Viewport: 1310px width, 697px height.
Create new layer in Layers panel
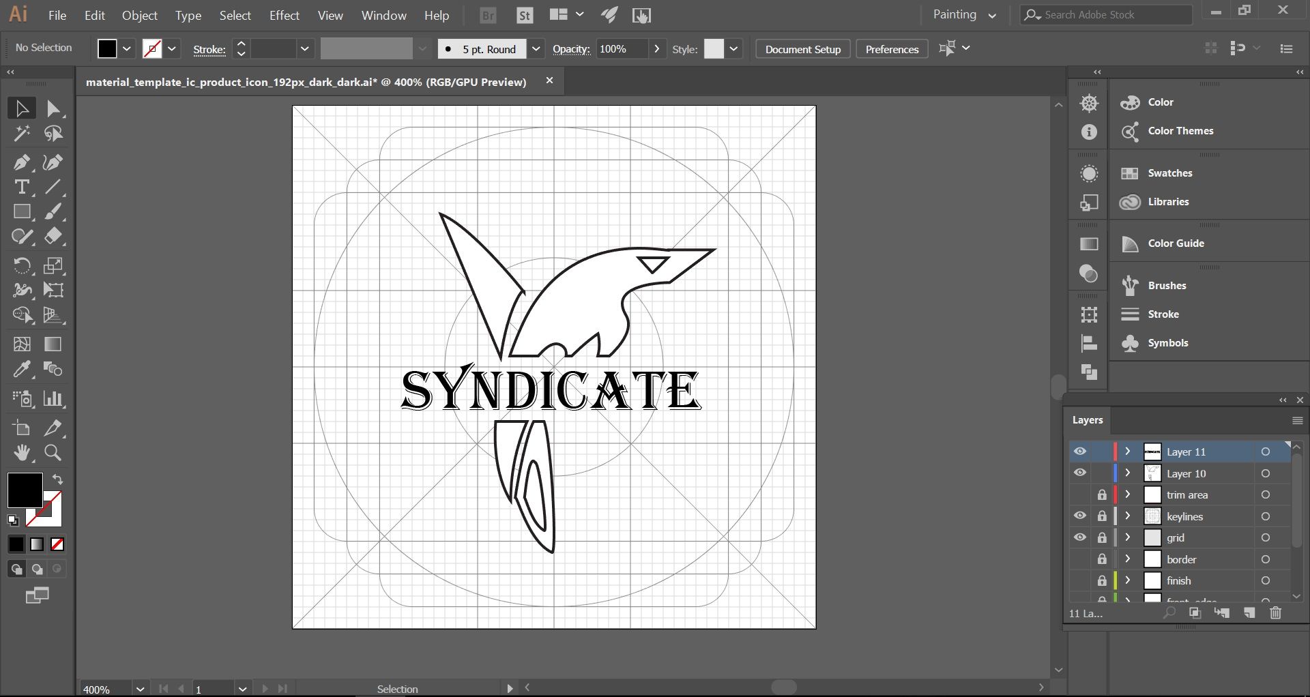pyautogui.click(x=1249, y=613)
